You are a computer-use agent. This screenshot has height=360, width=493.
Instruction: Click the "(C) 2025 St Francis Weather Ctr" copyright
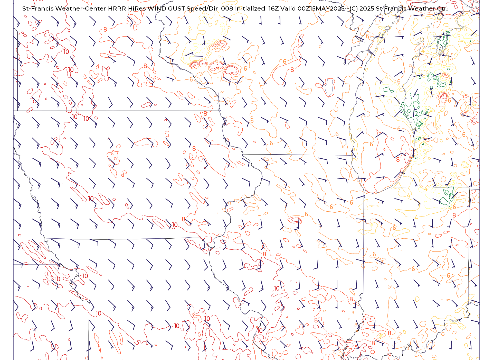click(x=398, y=8)
